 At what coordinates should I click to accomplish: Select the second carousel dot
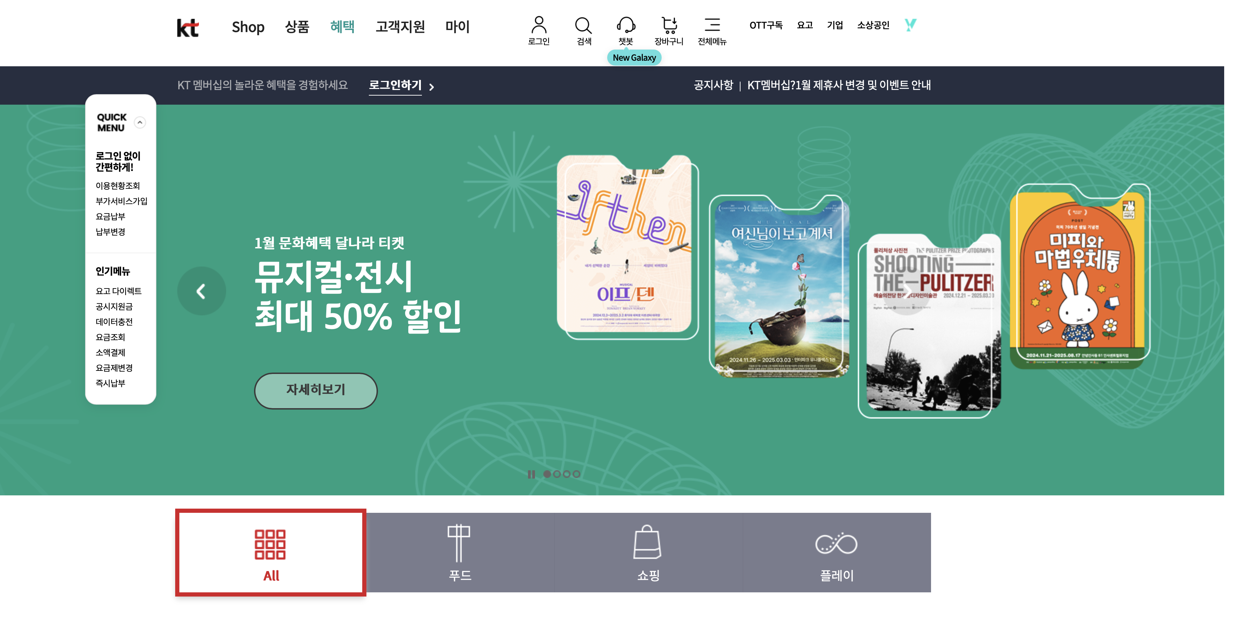(557, 474)
